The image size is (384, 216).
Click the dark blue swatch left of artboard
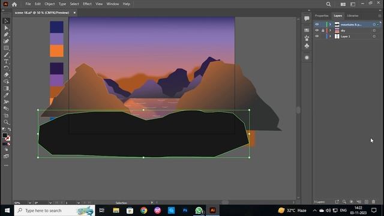[56, 27]
